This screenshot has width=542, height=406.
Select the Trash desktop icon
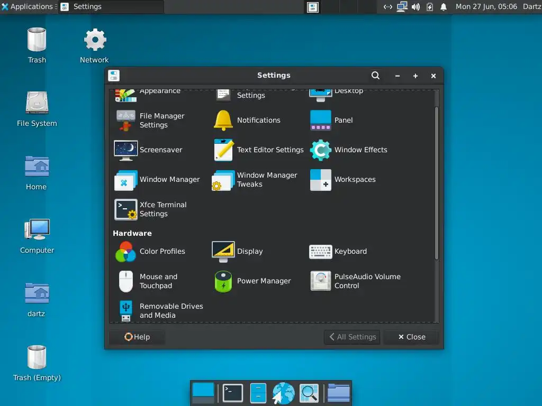point(37,45)
